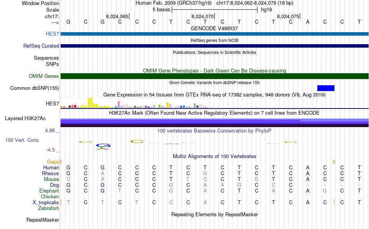
Task: Click the 8,024,065 coordinate marker
Action: tap(117, 16)
